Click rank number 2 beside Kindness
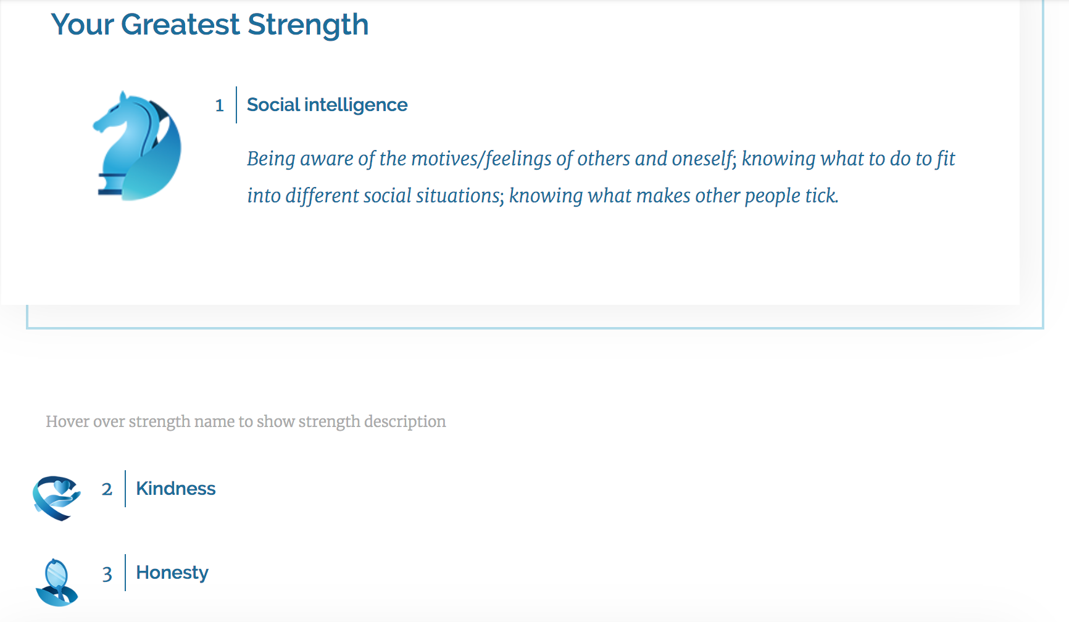 (107, 489)
